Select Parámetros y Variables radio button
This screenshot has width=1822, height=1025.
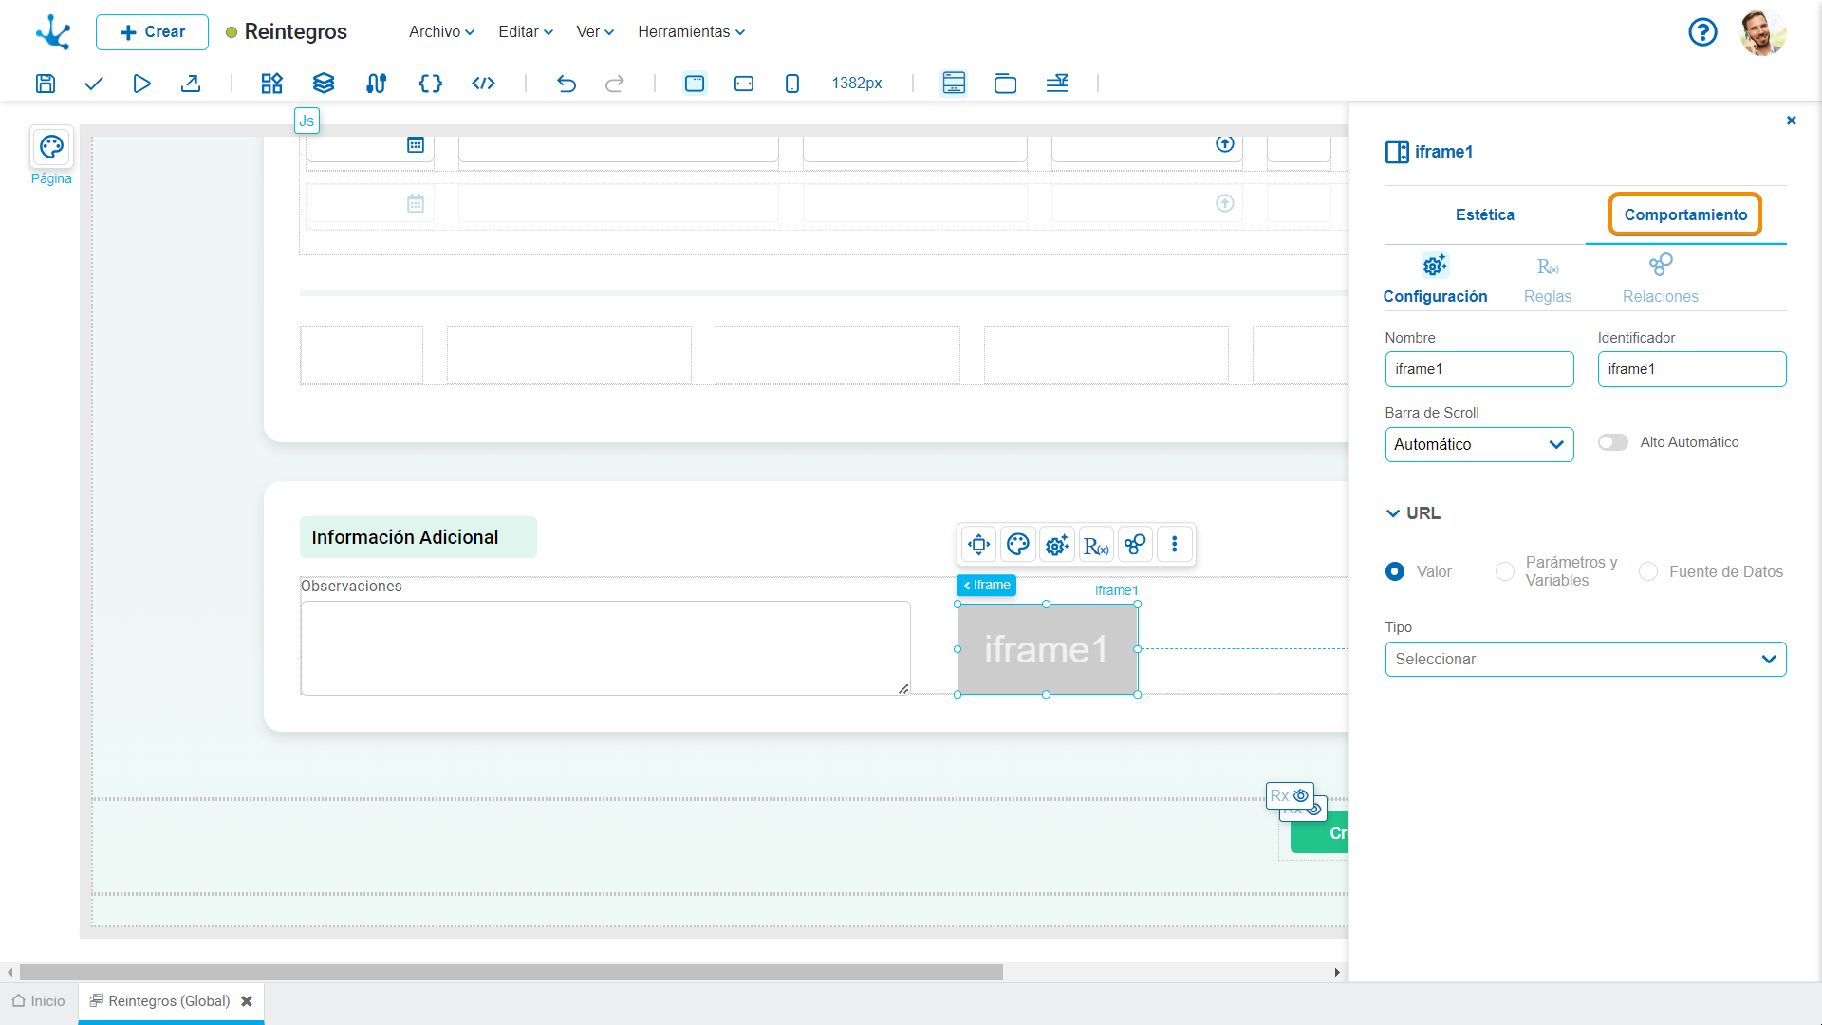[1503, 572]
